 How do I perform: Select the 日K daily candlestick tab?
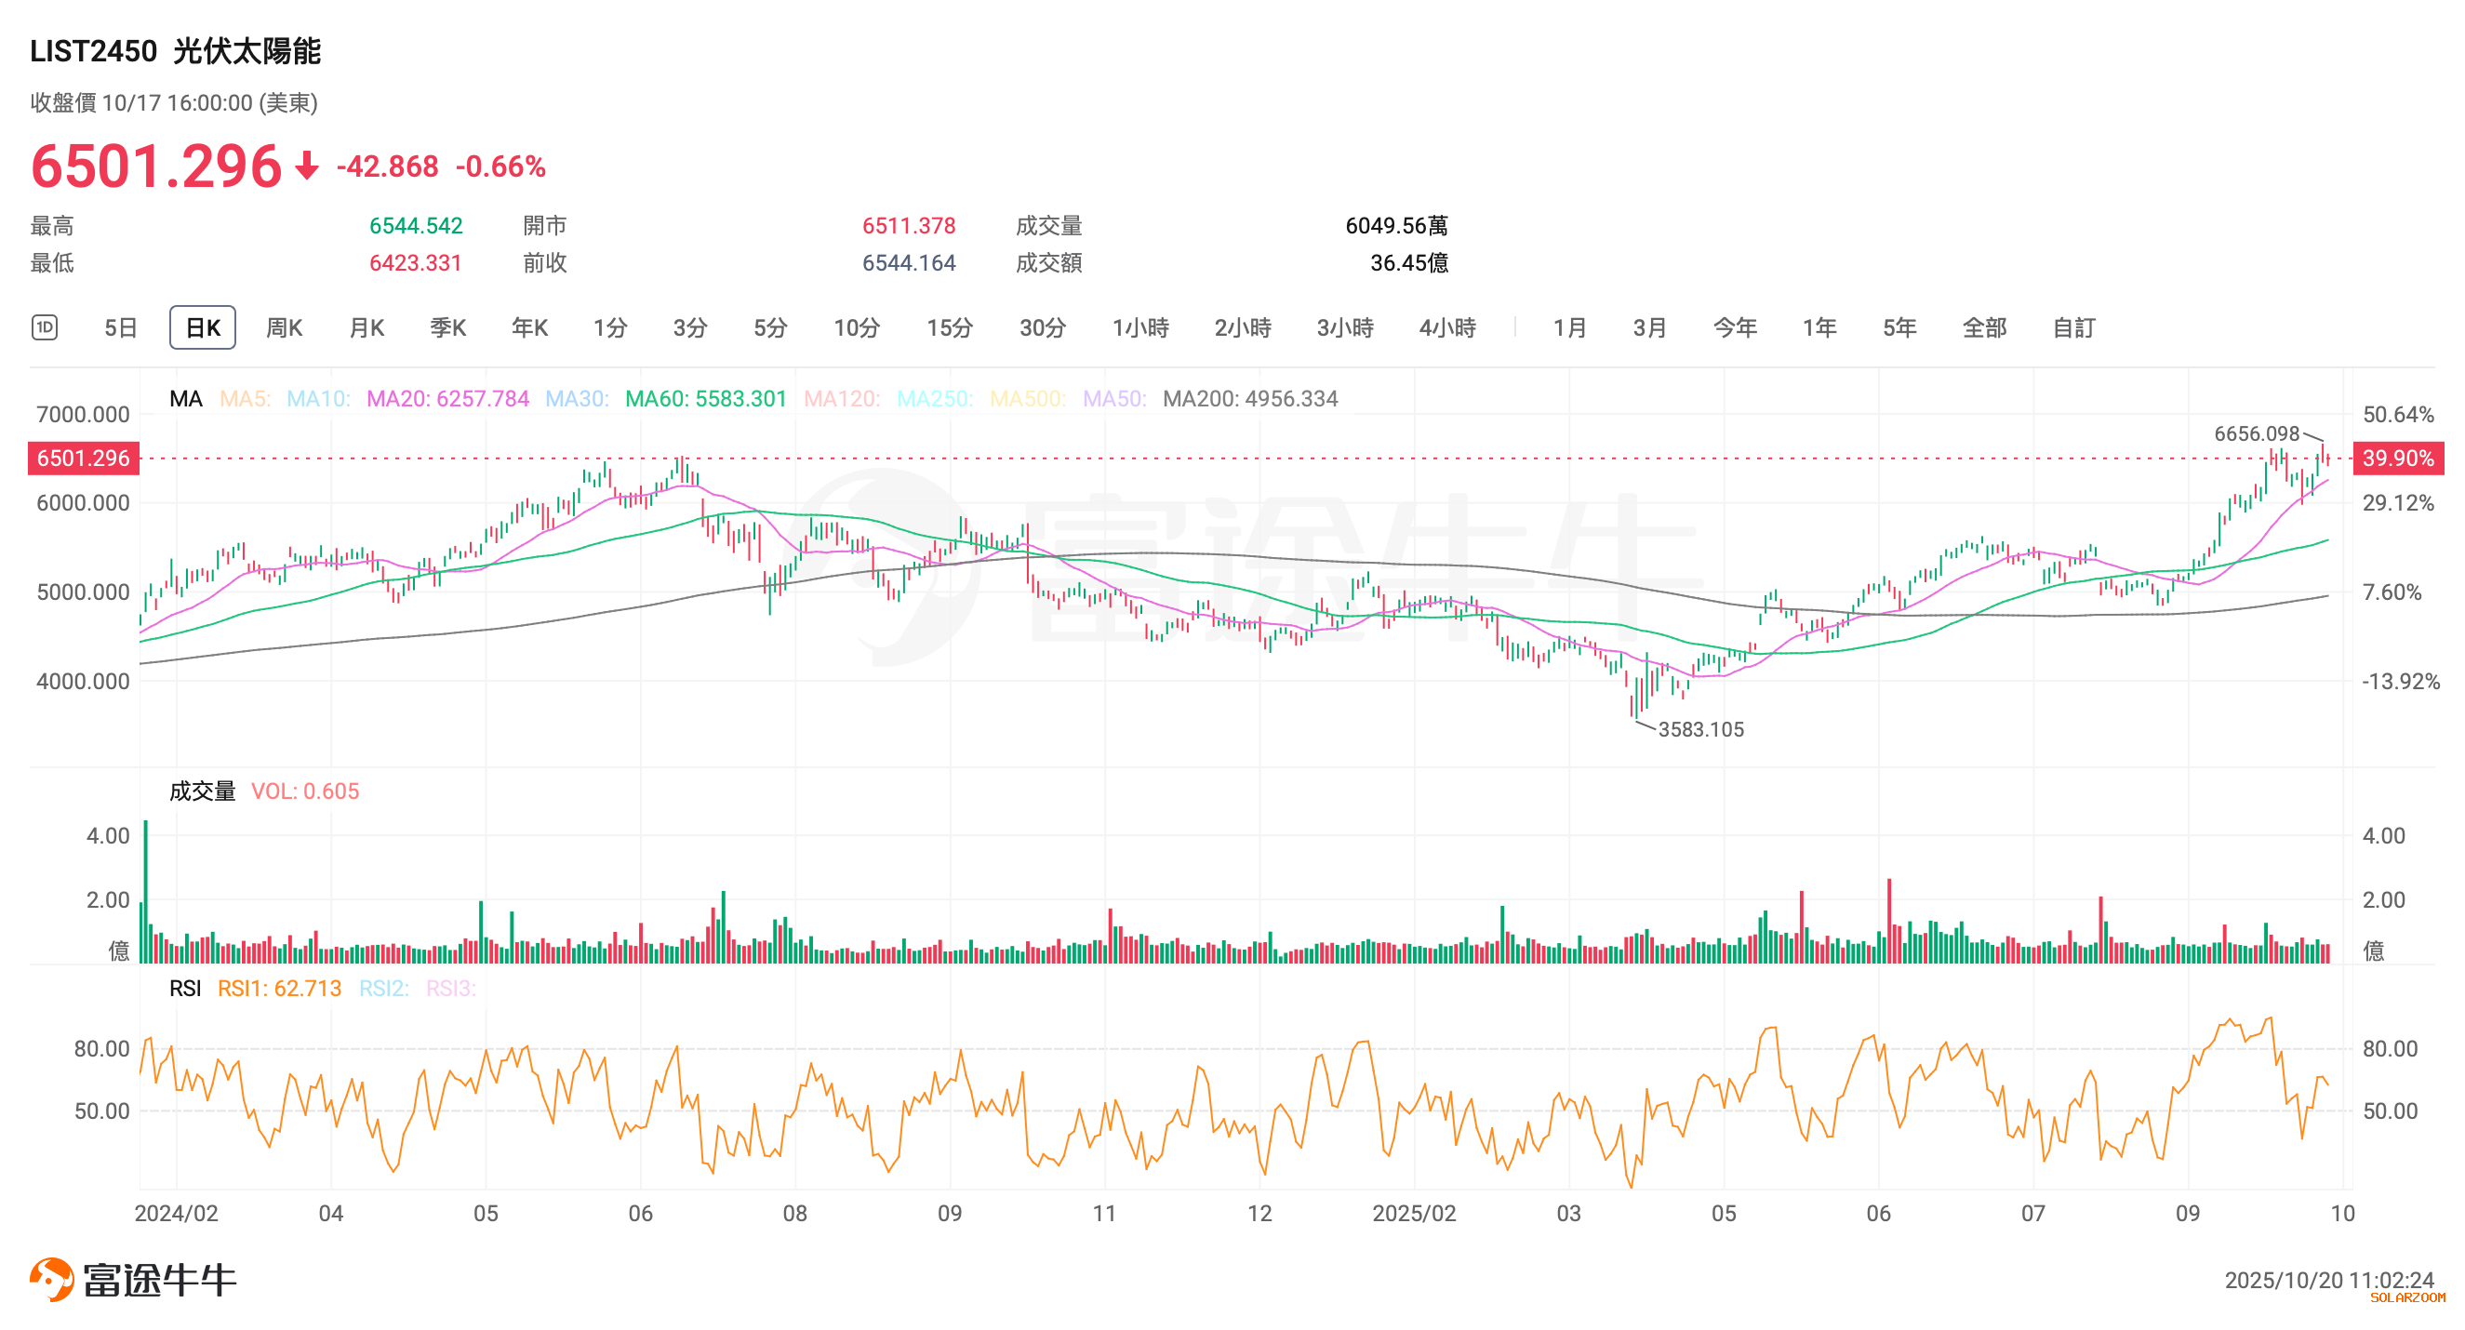[x=202, y=328]
